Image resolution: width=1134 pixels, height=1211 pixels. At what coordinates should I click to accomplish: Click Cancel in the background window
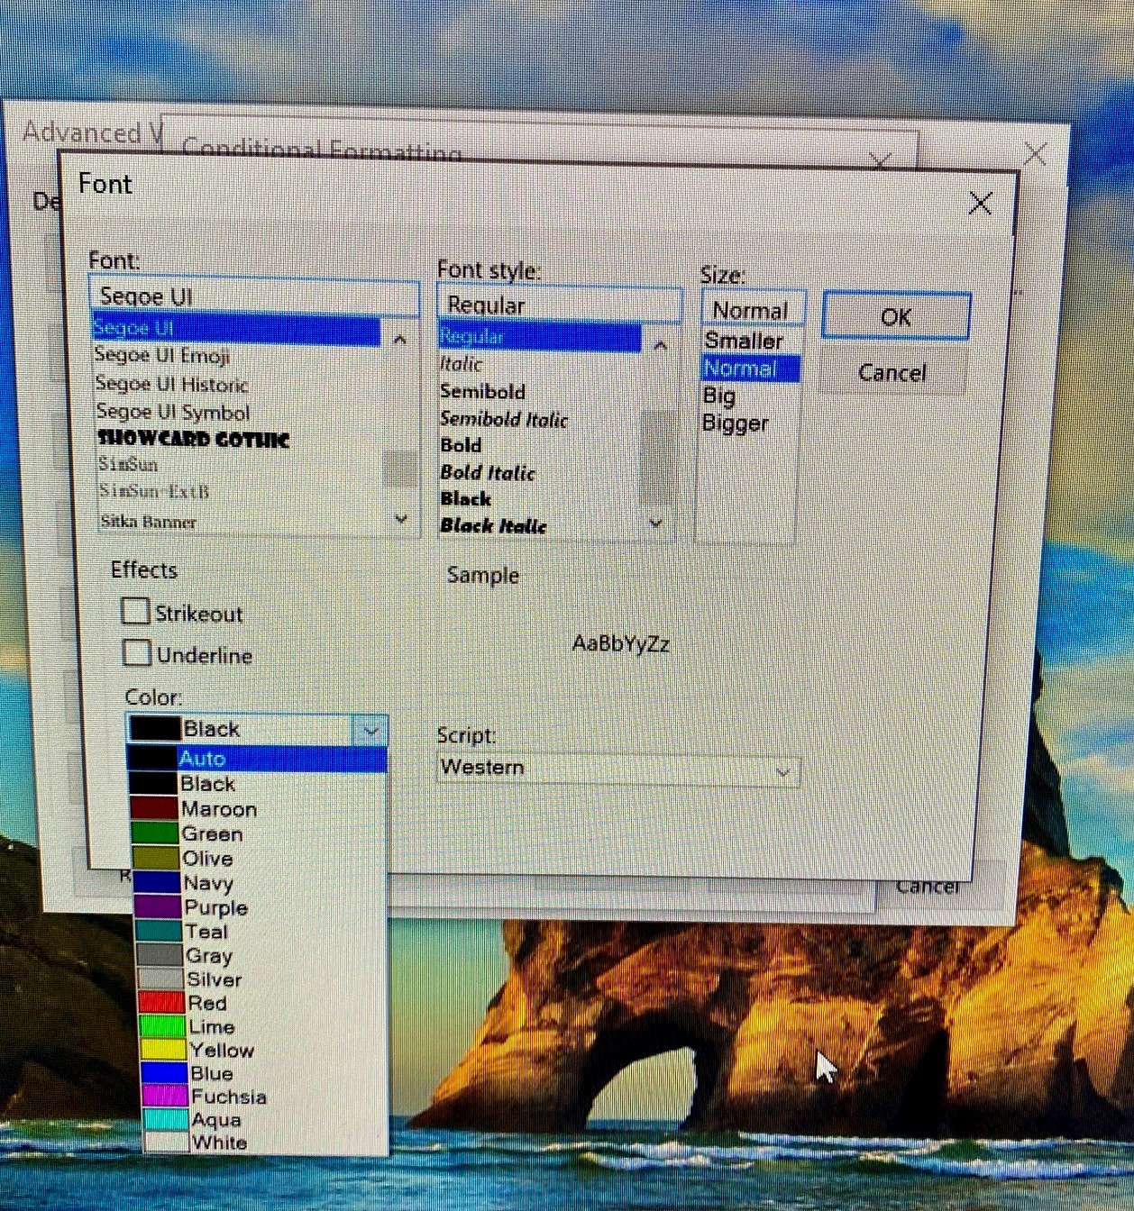[x=928, y=887]
